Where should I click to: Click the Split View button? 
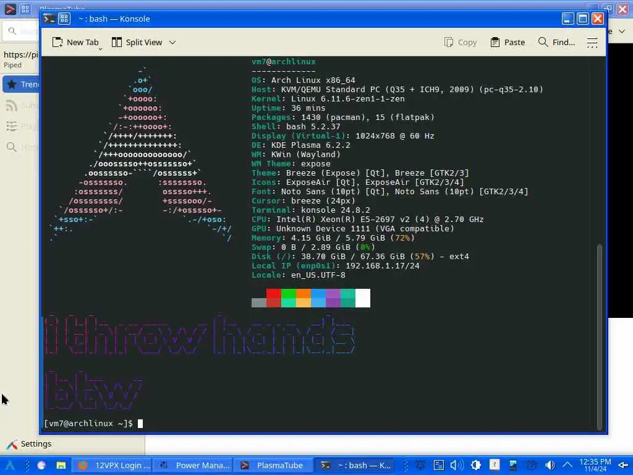pos(137,43)
